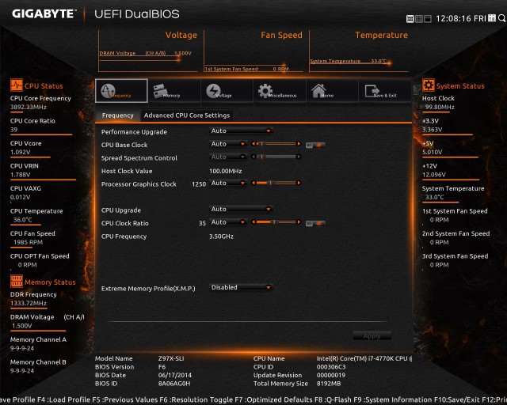Click F10 Save/Exit in hotkey bar

[456, 399]
